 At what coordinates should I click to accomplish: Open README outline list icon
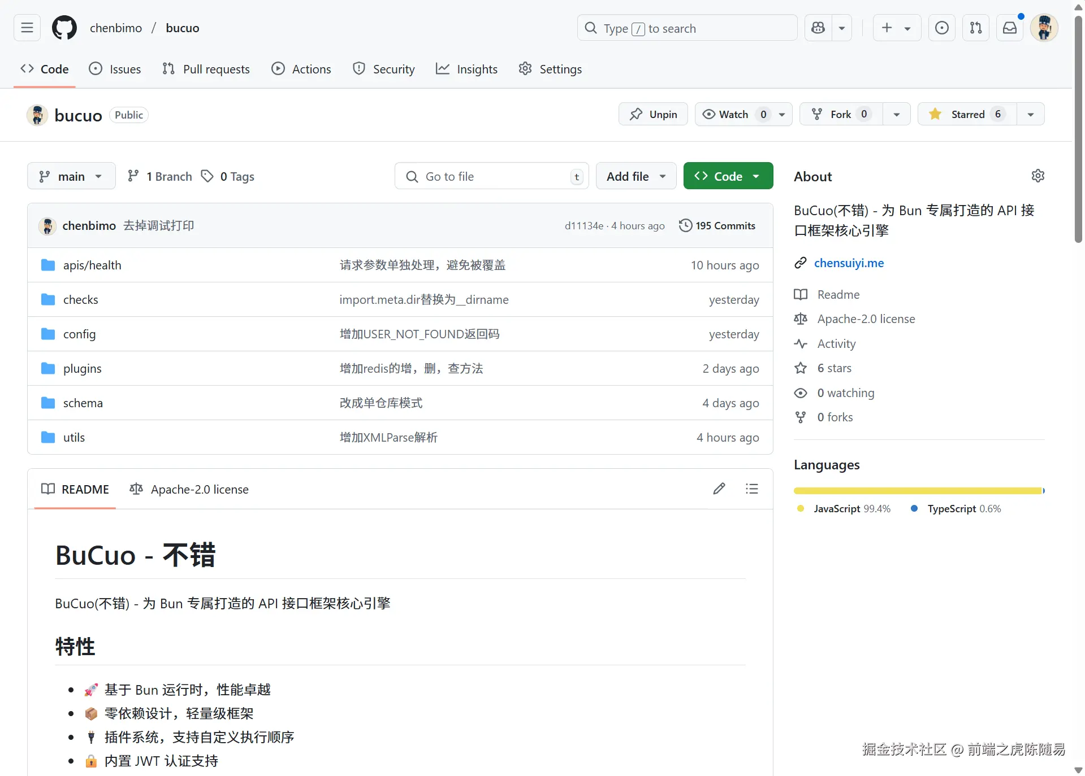(x=752, y=489)
